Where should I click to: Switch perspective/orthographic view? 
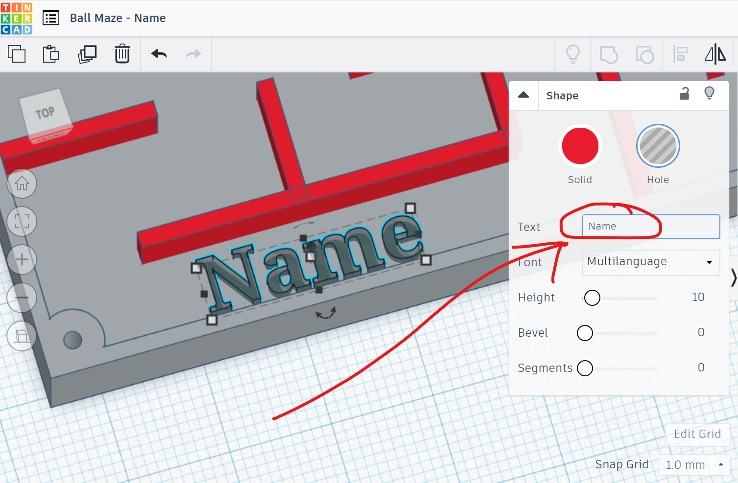tap(22, 336)
